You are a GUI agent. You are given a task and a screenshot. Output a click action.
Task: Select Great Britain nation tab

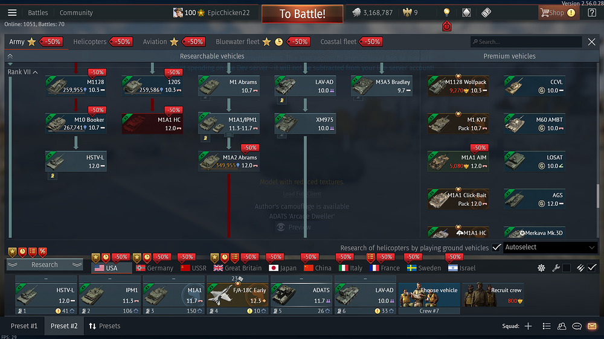[237, 268]
